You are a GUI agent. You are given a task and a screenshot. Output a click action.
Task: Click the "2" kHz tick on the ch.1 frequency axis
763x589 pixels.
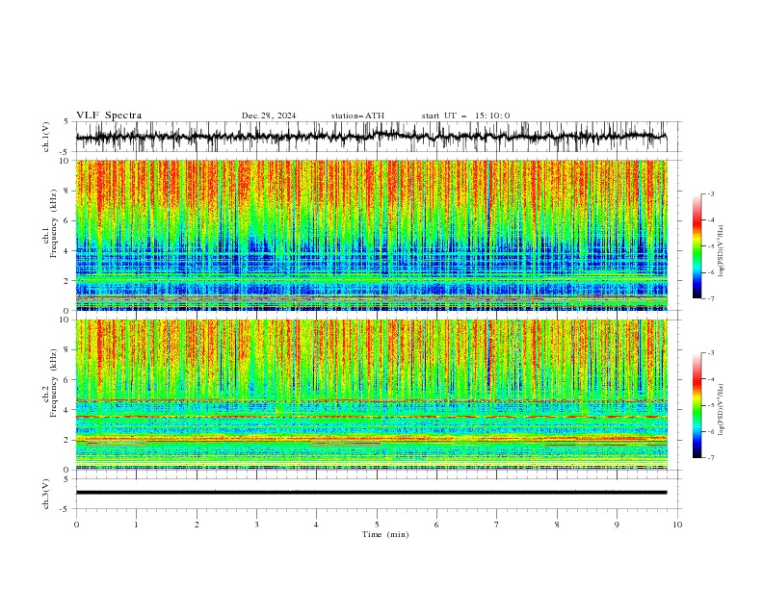pos(66,281)
